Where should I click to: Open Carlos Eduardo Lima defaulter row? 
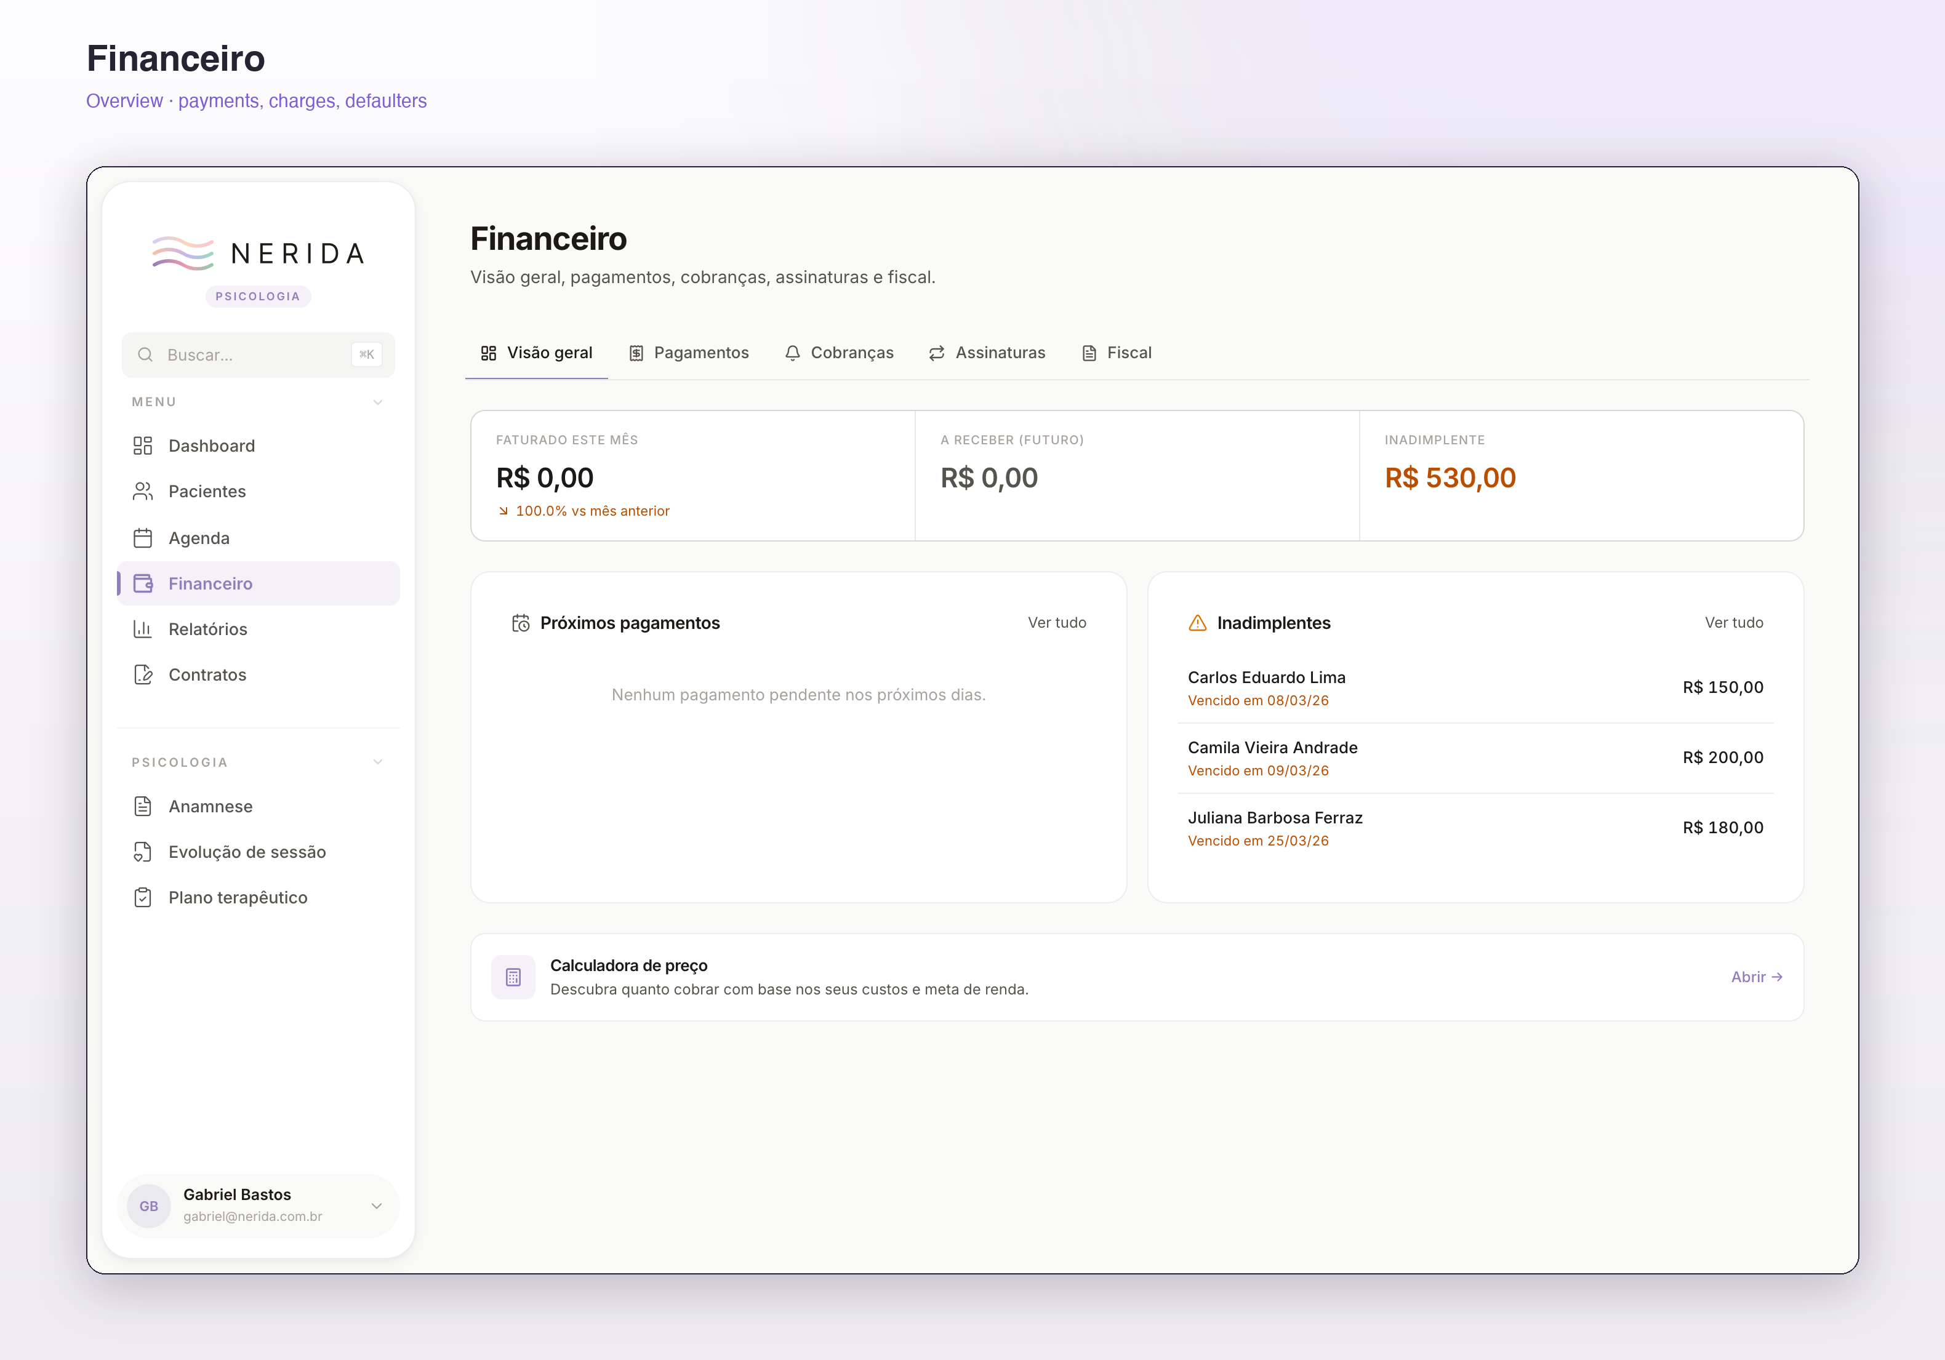1476,687
